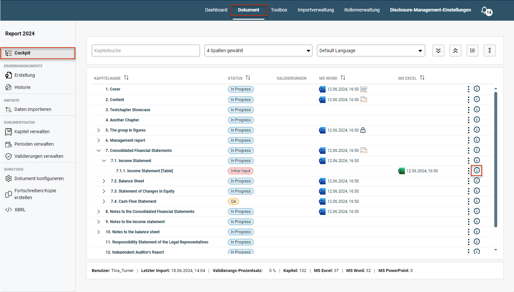Switch to the Toolbox tab
The width and height of the screenshot is (514, 292).
point(279,10)
